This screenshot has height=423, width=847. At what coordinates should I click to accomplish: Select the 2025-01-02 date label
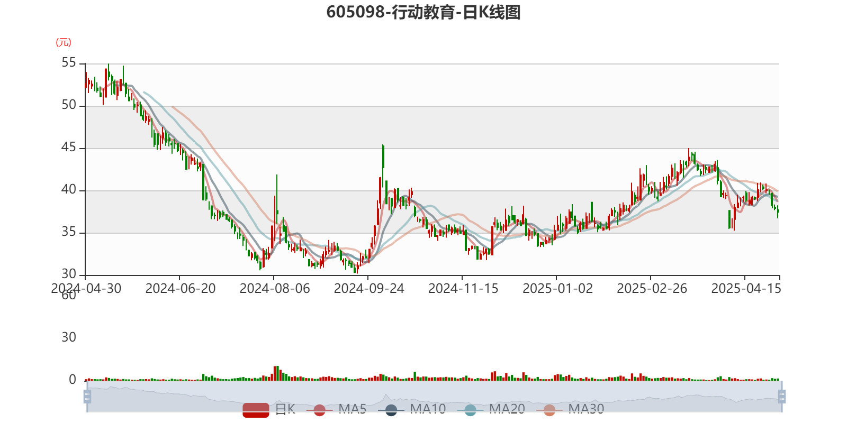point(557,289)
